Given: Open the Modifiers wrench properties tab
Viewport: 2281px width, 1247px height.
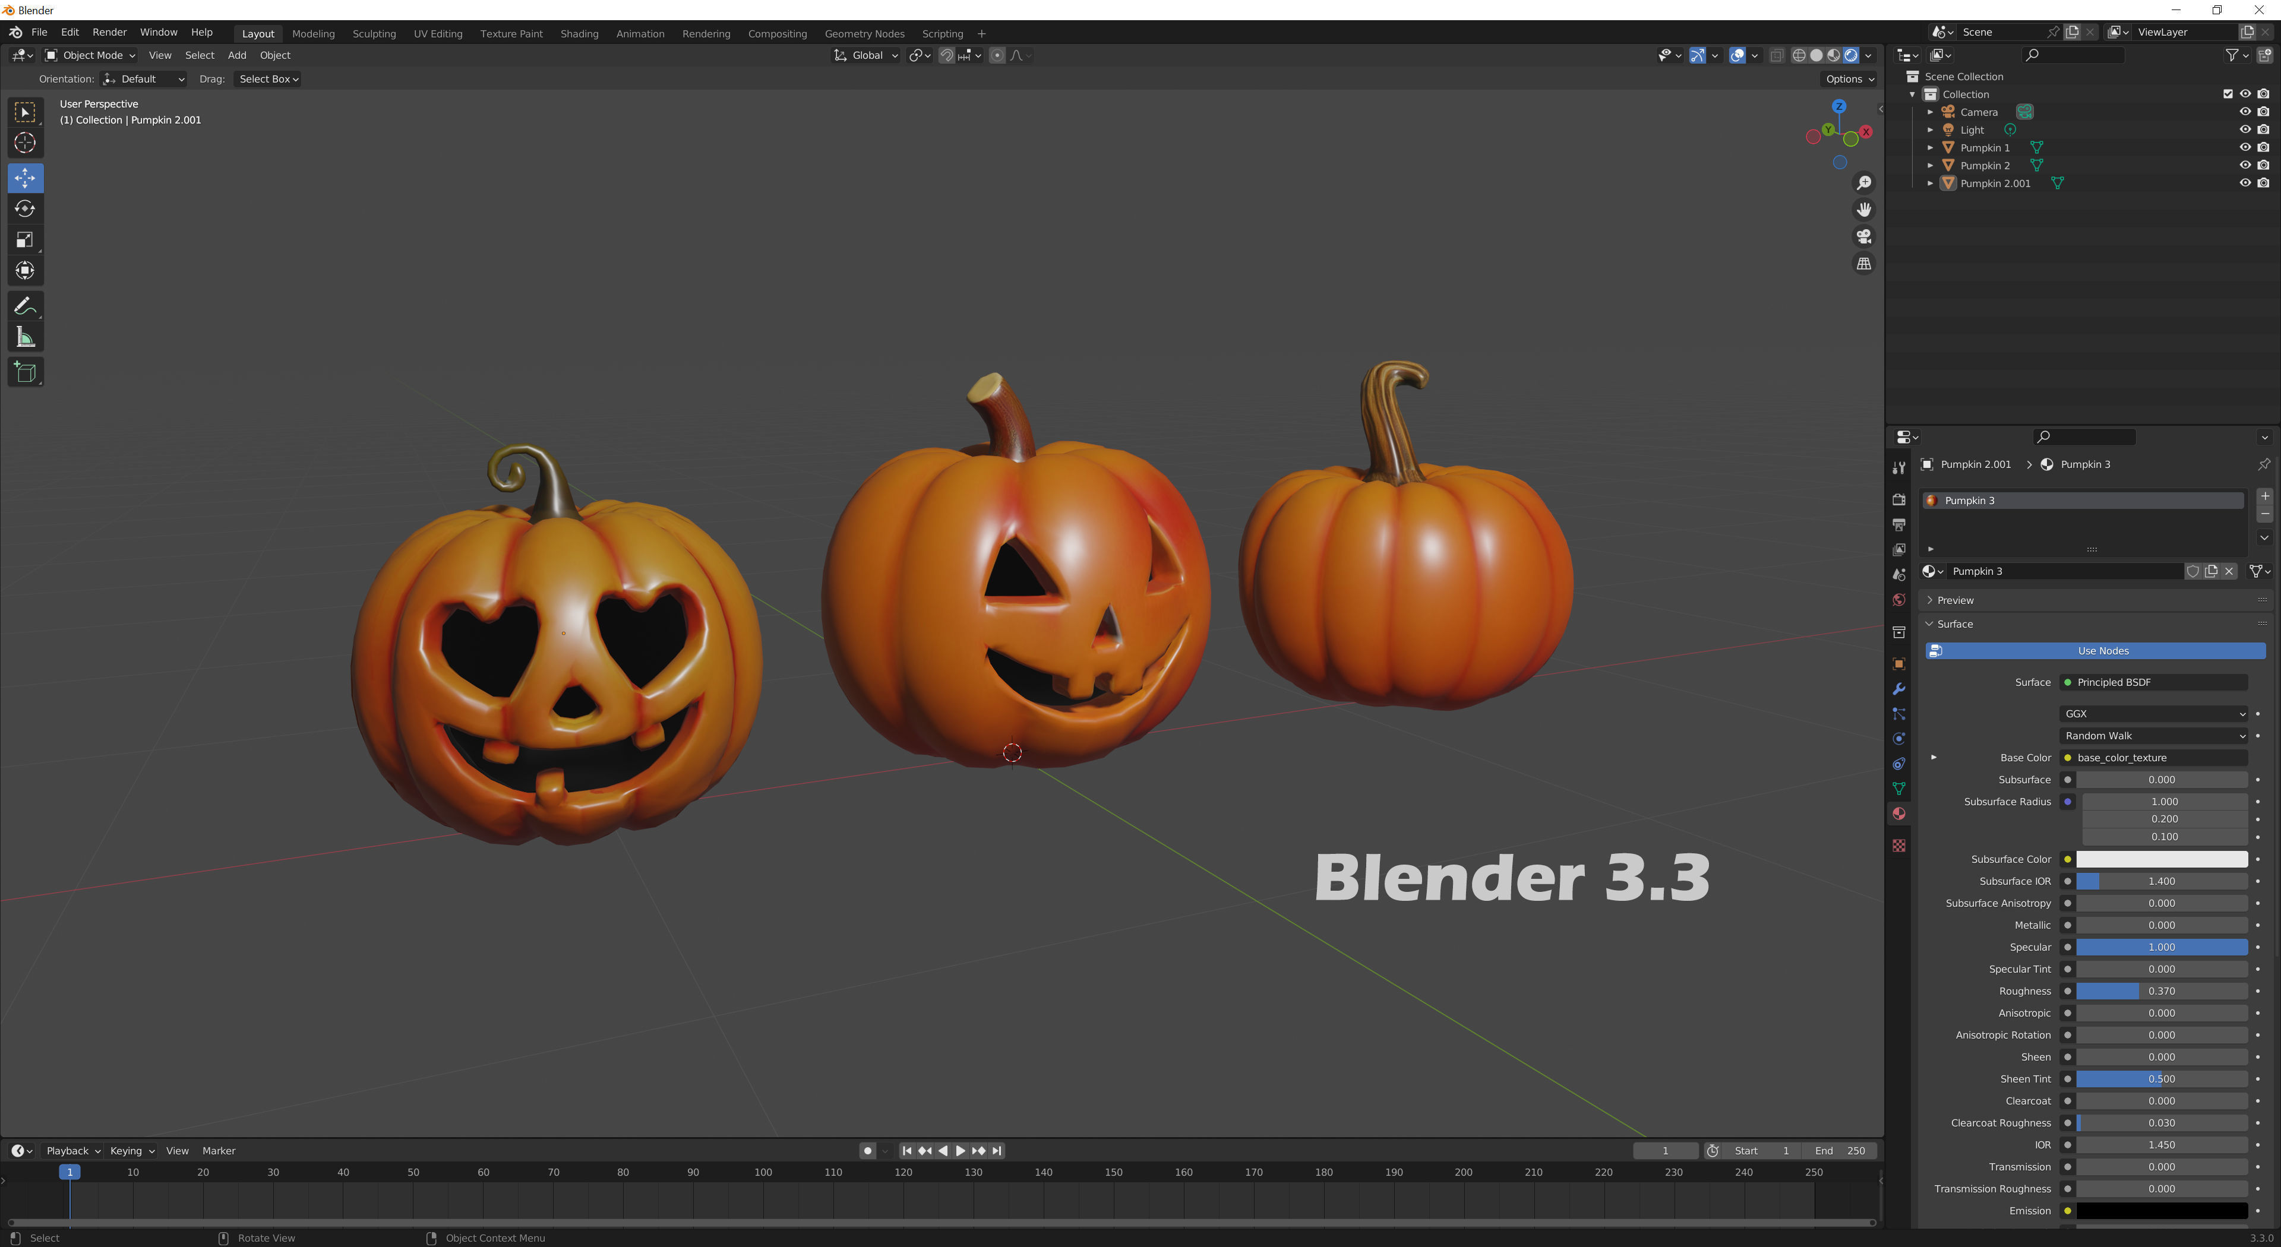Looking at the screenshot, I should 1898,689.
